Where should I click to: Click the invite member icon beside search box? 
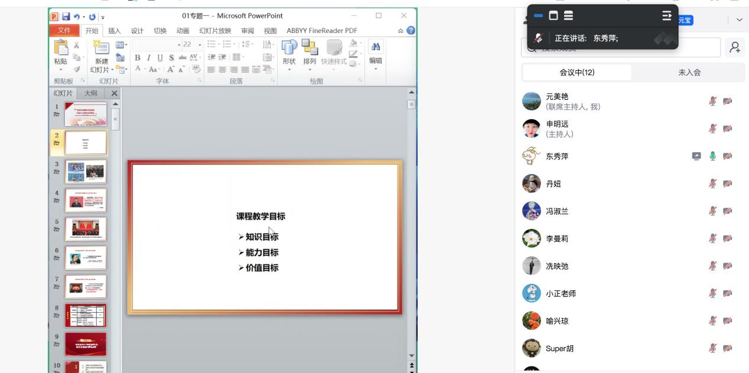tap(735, 48)
